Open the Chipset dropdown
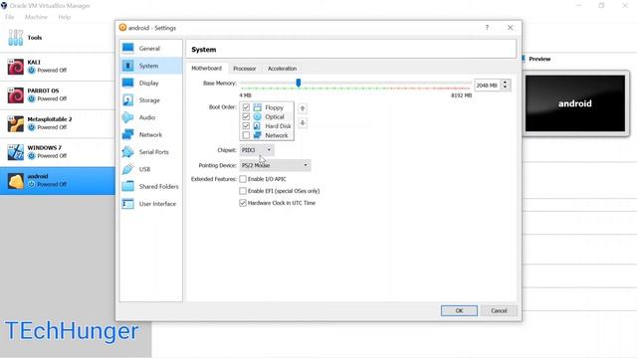Image resolution: width=637 pixels, height=358 pixels. tap(257, 150)
